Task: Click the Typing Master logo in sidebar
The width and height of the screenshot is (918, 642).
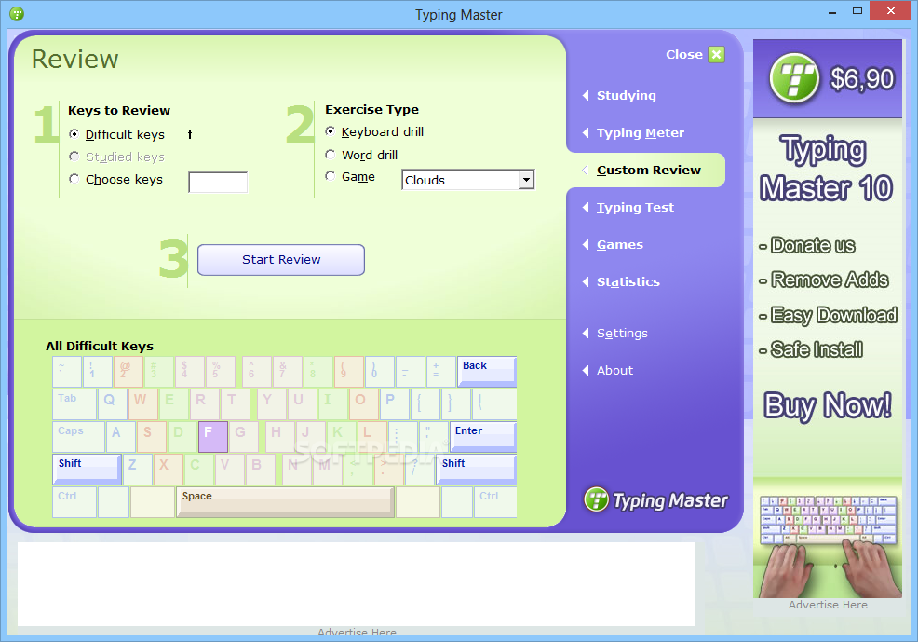Action: tap(655, 500)
